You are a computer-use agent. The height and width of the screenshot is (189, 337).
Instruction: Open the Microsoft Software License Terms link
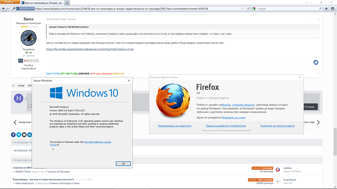click(80, 143)
